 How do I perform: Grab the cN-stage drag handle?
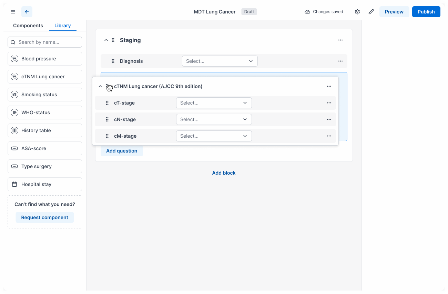click(107, 119)
